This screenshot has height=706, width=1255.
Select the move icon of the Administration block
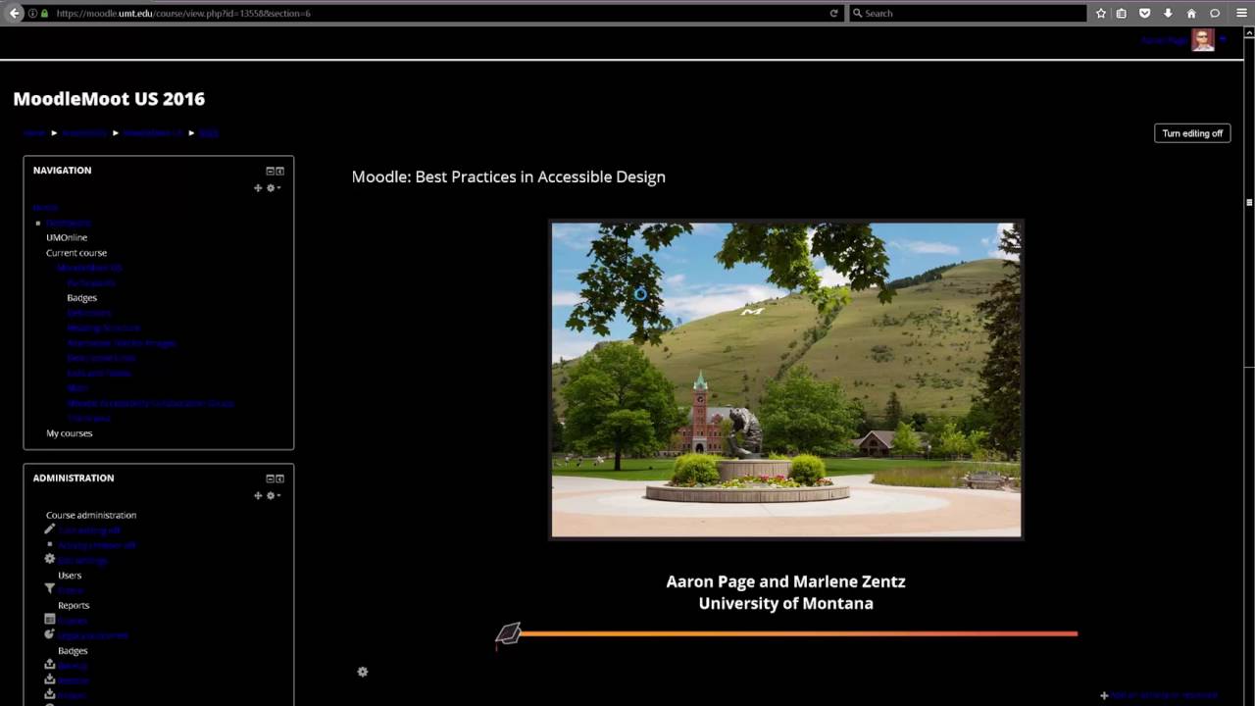point(259,496)
